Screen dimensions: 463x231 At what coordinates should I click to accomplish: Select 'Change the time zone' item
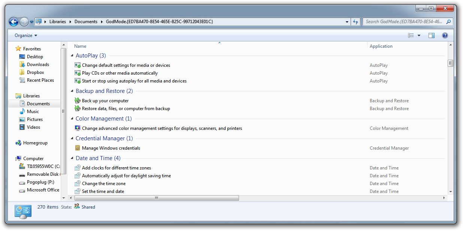[104, 184]
